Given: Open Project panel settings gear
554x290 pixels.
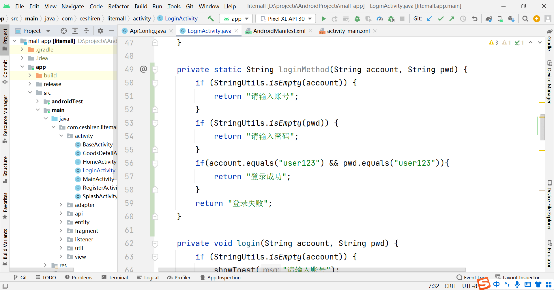Looking at the screenshot, I should click(100, 31).
